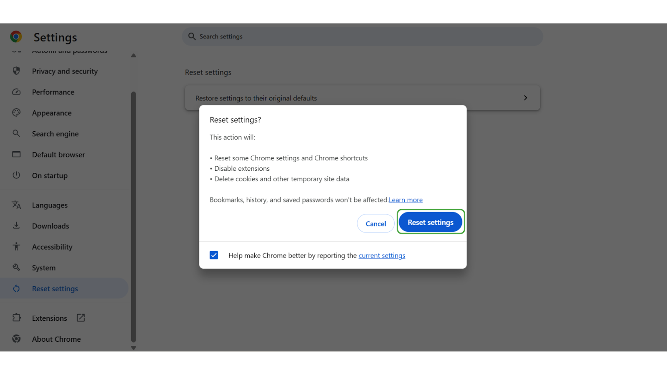This screenshot has width=667, height=375.
Task: Click the Disable extensions bullet text
Action: pos(242,168)
